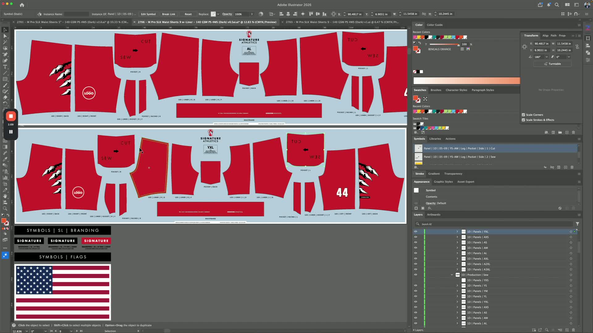The width and height of the screenshot is (593, 333).
Task: Expand the 1D | Panels | AXL layer
Action: pos(457,259)
